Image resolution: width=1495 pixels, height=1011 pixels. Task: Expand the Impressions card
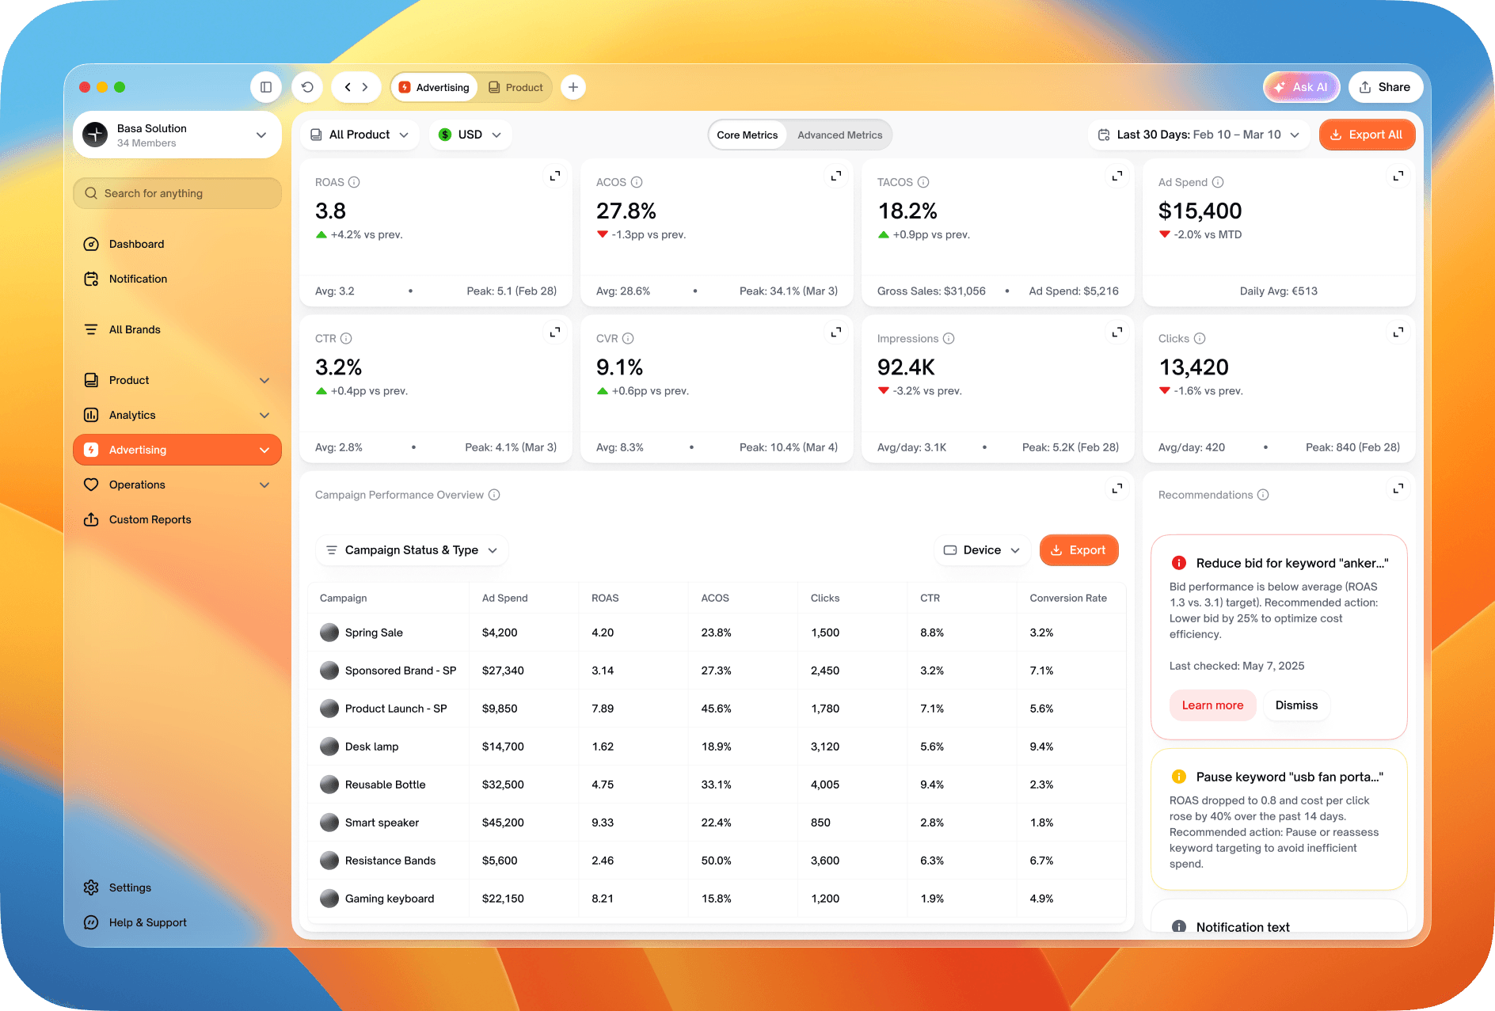pos(1117,333)
